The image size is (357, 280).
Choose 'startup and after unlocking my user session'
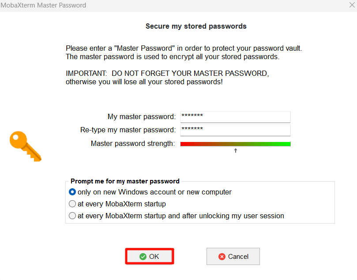pos(72,216)
